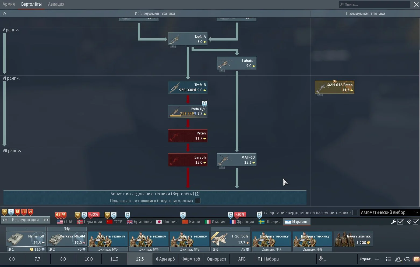420x267 pixels.
Task: Click the plus icon next to Отряд
Action: click(377, 259)
